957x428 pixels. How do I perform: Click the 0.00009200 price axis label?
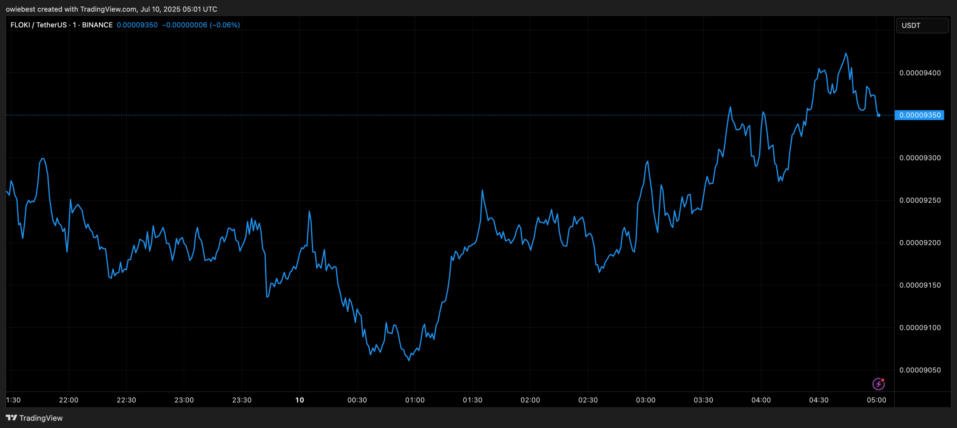point(920,243)
